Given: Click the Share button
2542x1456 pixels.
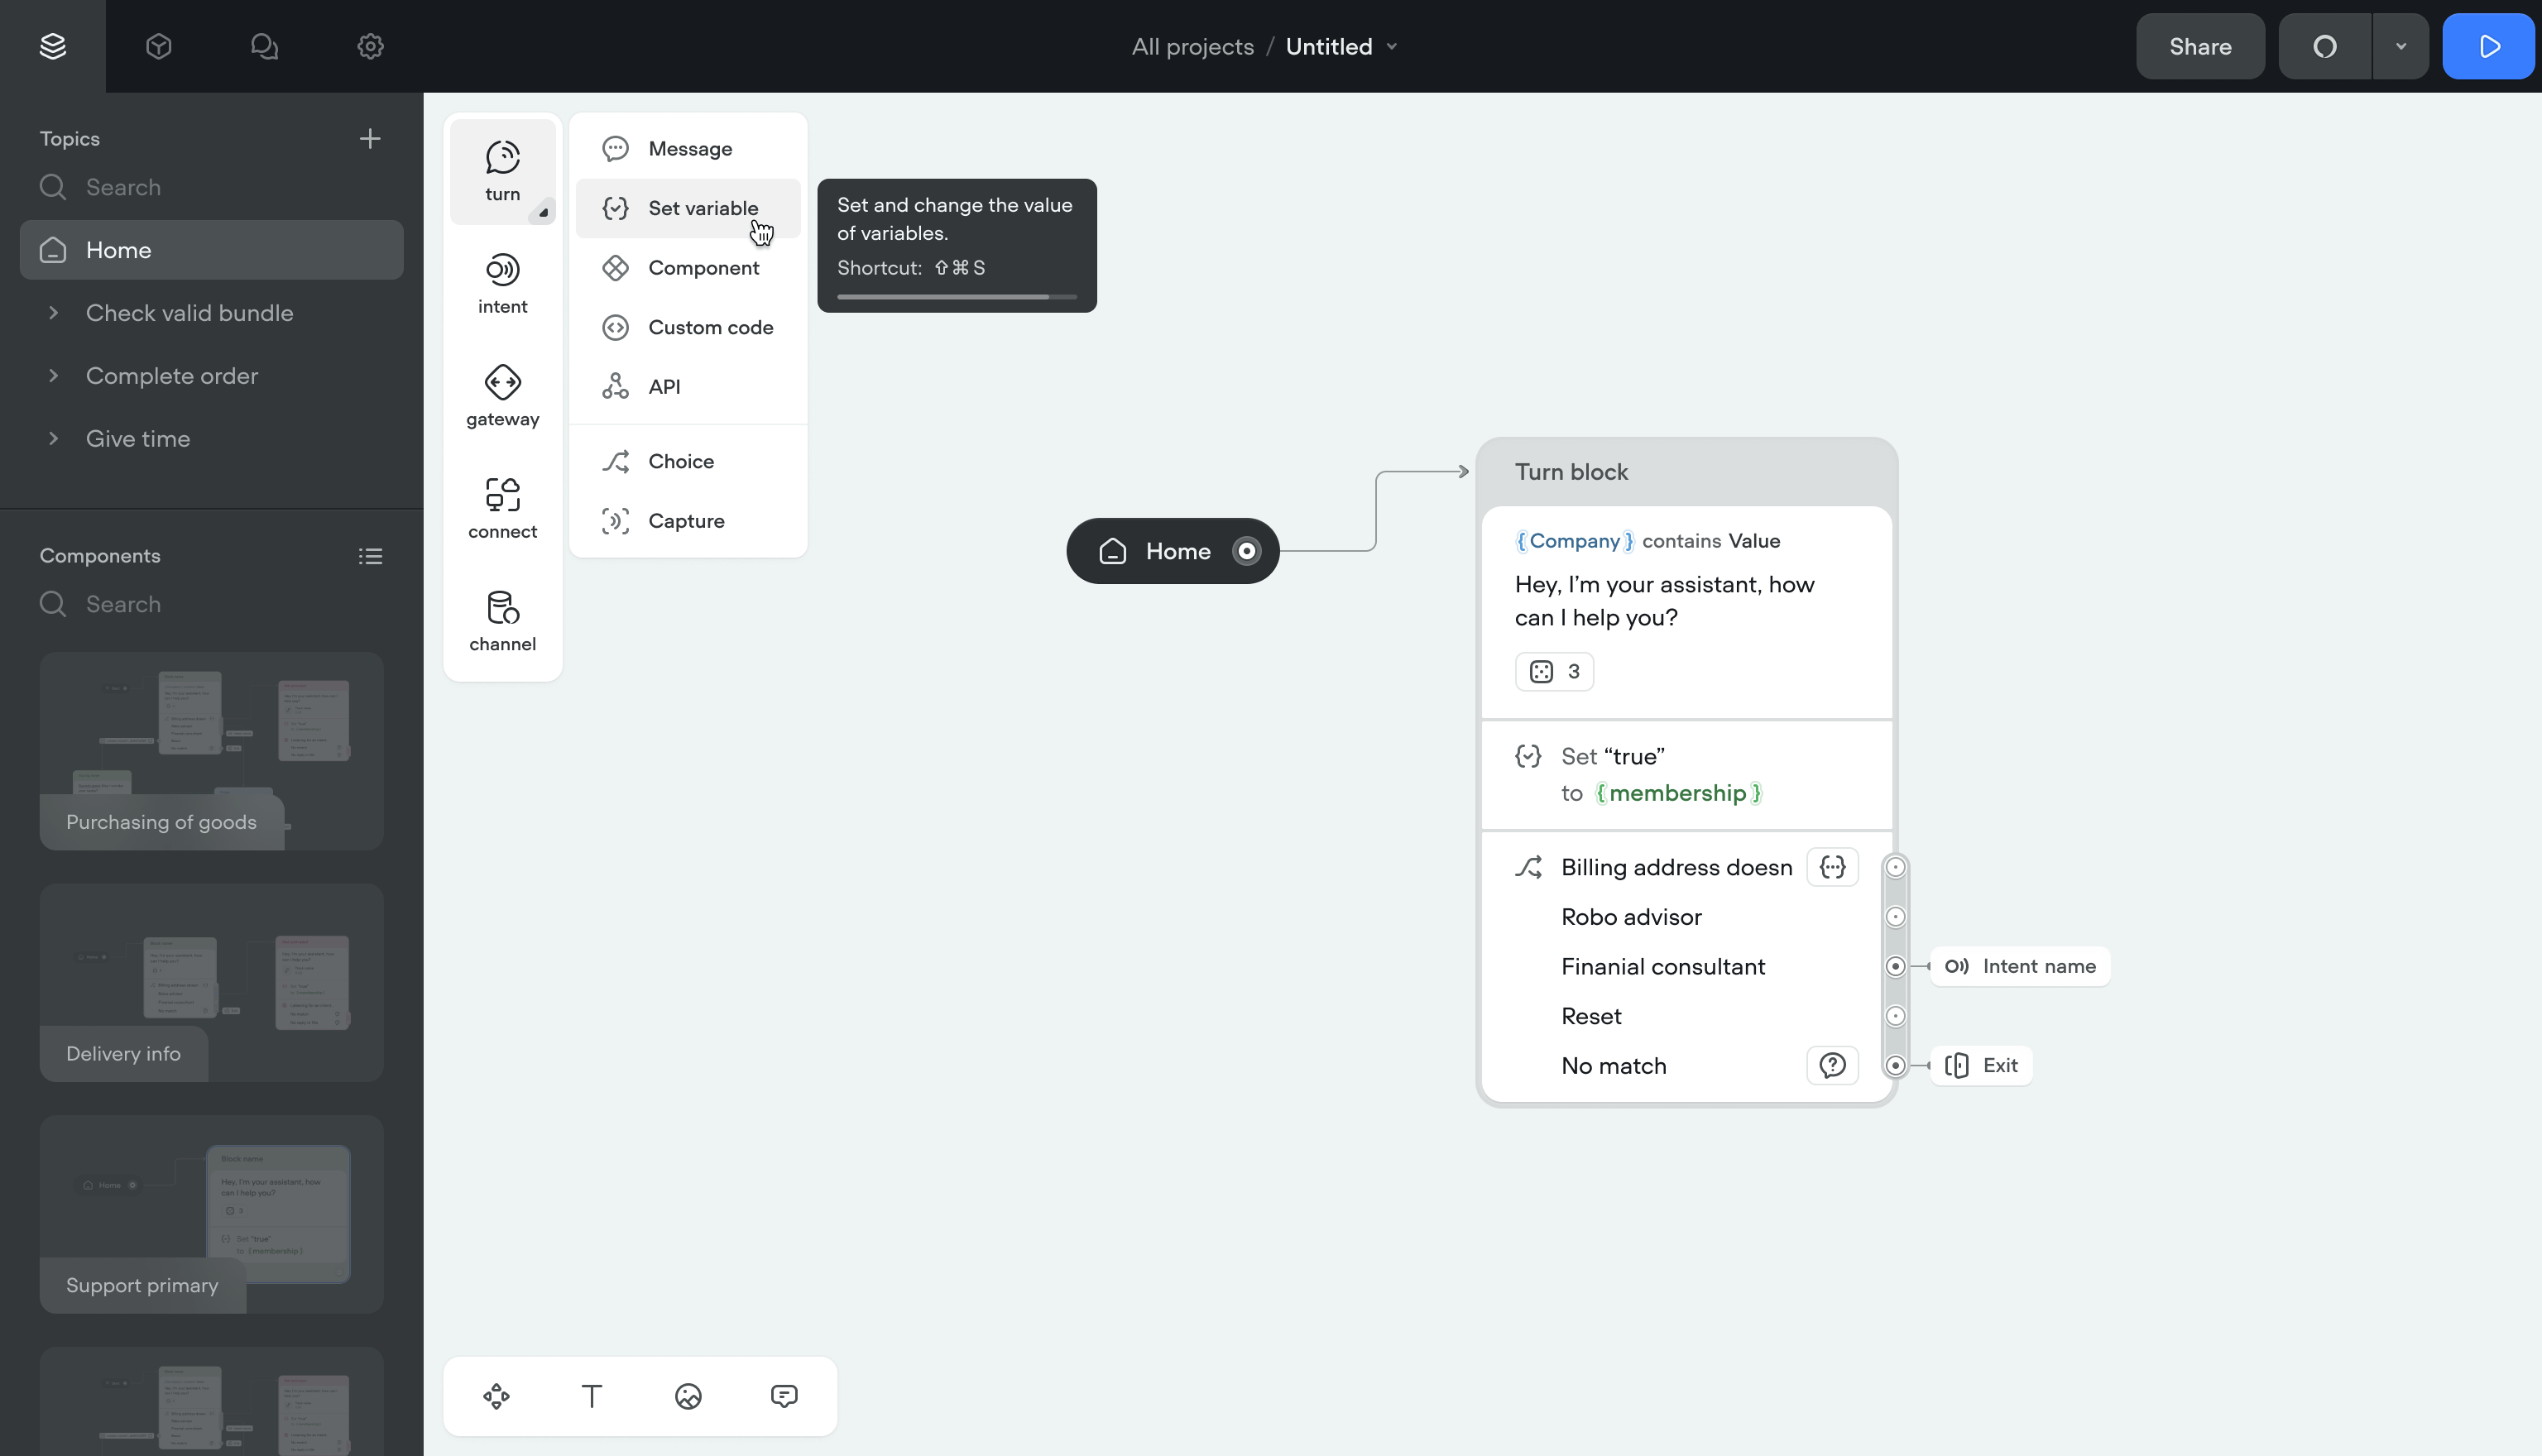Looking at the screenshot, I should click(x=2200, y=47).
